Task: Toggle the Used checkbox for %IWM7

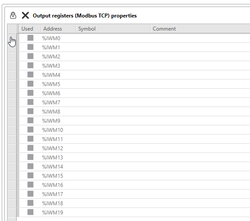Action: [x=30, y=102]
